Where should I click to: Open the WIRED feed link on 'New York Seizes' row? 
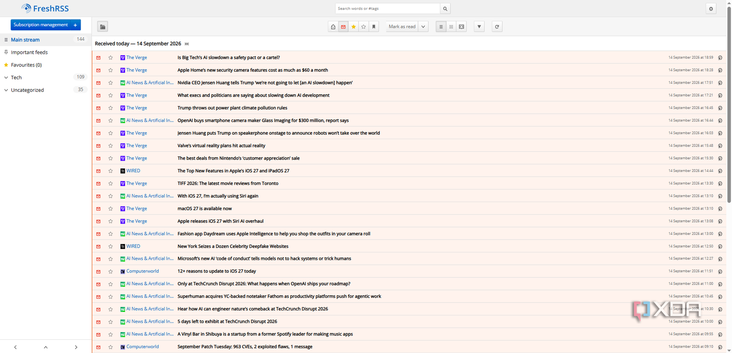[133, 247]
